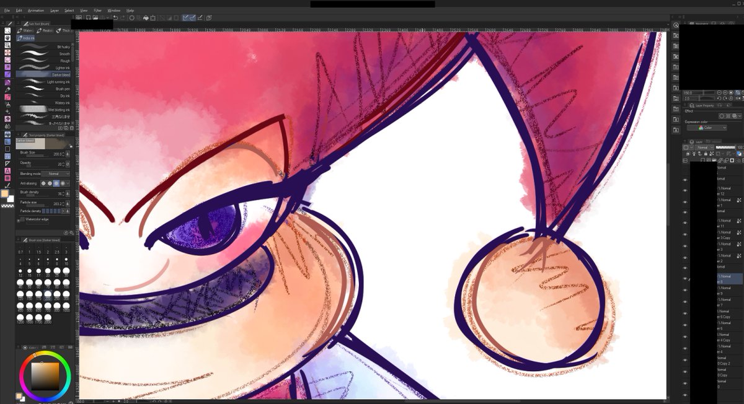Adjust the Brush Size slider
Screen dimensions: 744x404
coord(37,155)
